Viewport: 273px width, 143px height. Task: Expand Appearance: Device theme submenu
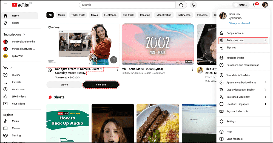tap(243, 83)
